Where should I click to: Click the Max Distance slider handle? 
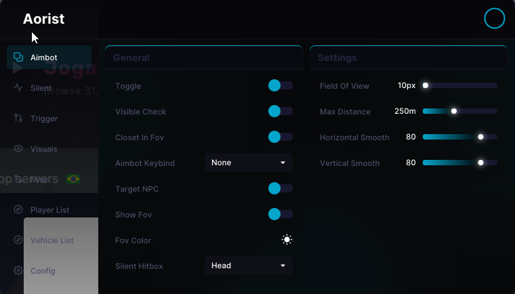click(454, 111)
